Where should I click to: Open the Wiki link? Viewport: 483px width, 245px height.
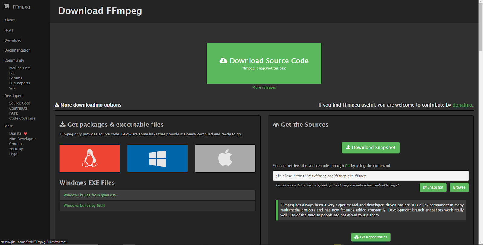(x=13, y=88)
